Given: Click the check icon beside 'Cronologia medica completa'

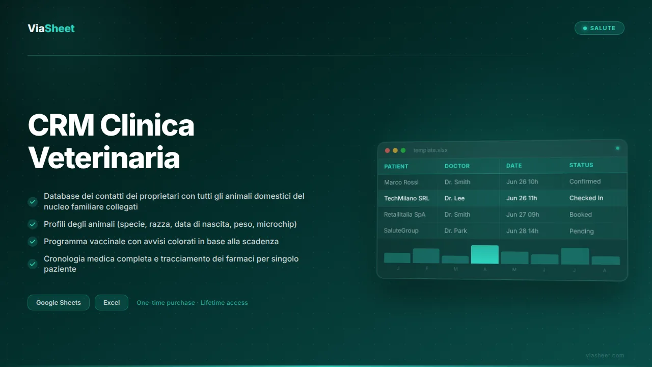Looking at the screenshot, I should [33, 264].
